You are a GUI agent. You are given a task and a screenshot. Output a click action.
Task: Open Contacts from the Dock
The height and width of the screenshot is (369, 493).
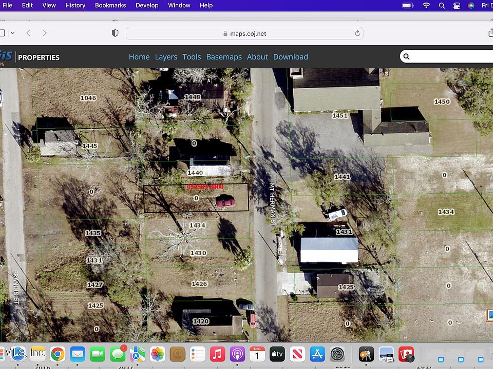pos(177,355)
